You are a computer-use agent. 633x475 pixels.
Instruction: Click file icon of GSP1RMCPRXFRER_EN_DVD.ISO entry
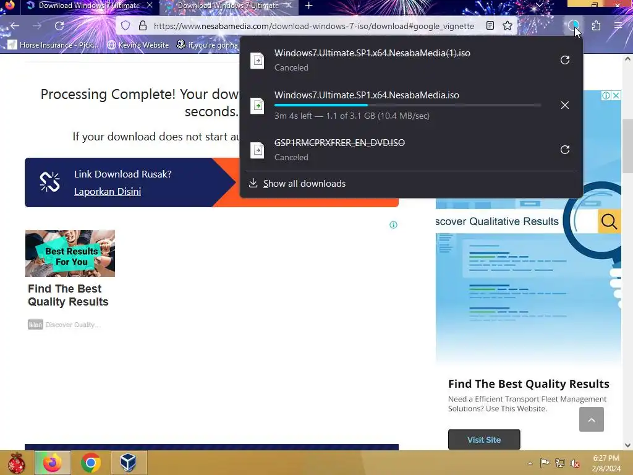tap(257, 150)
